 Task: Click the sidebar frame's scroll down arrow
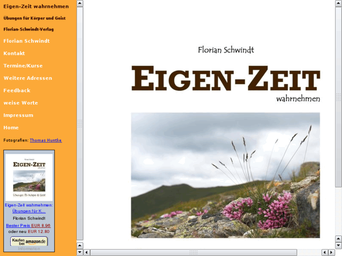[80, 252]
